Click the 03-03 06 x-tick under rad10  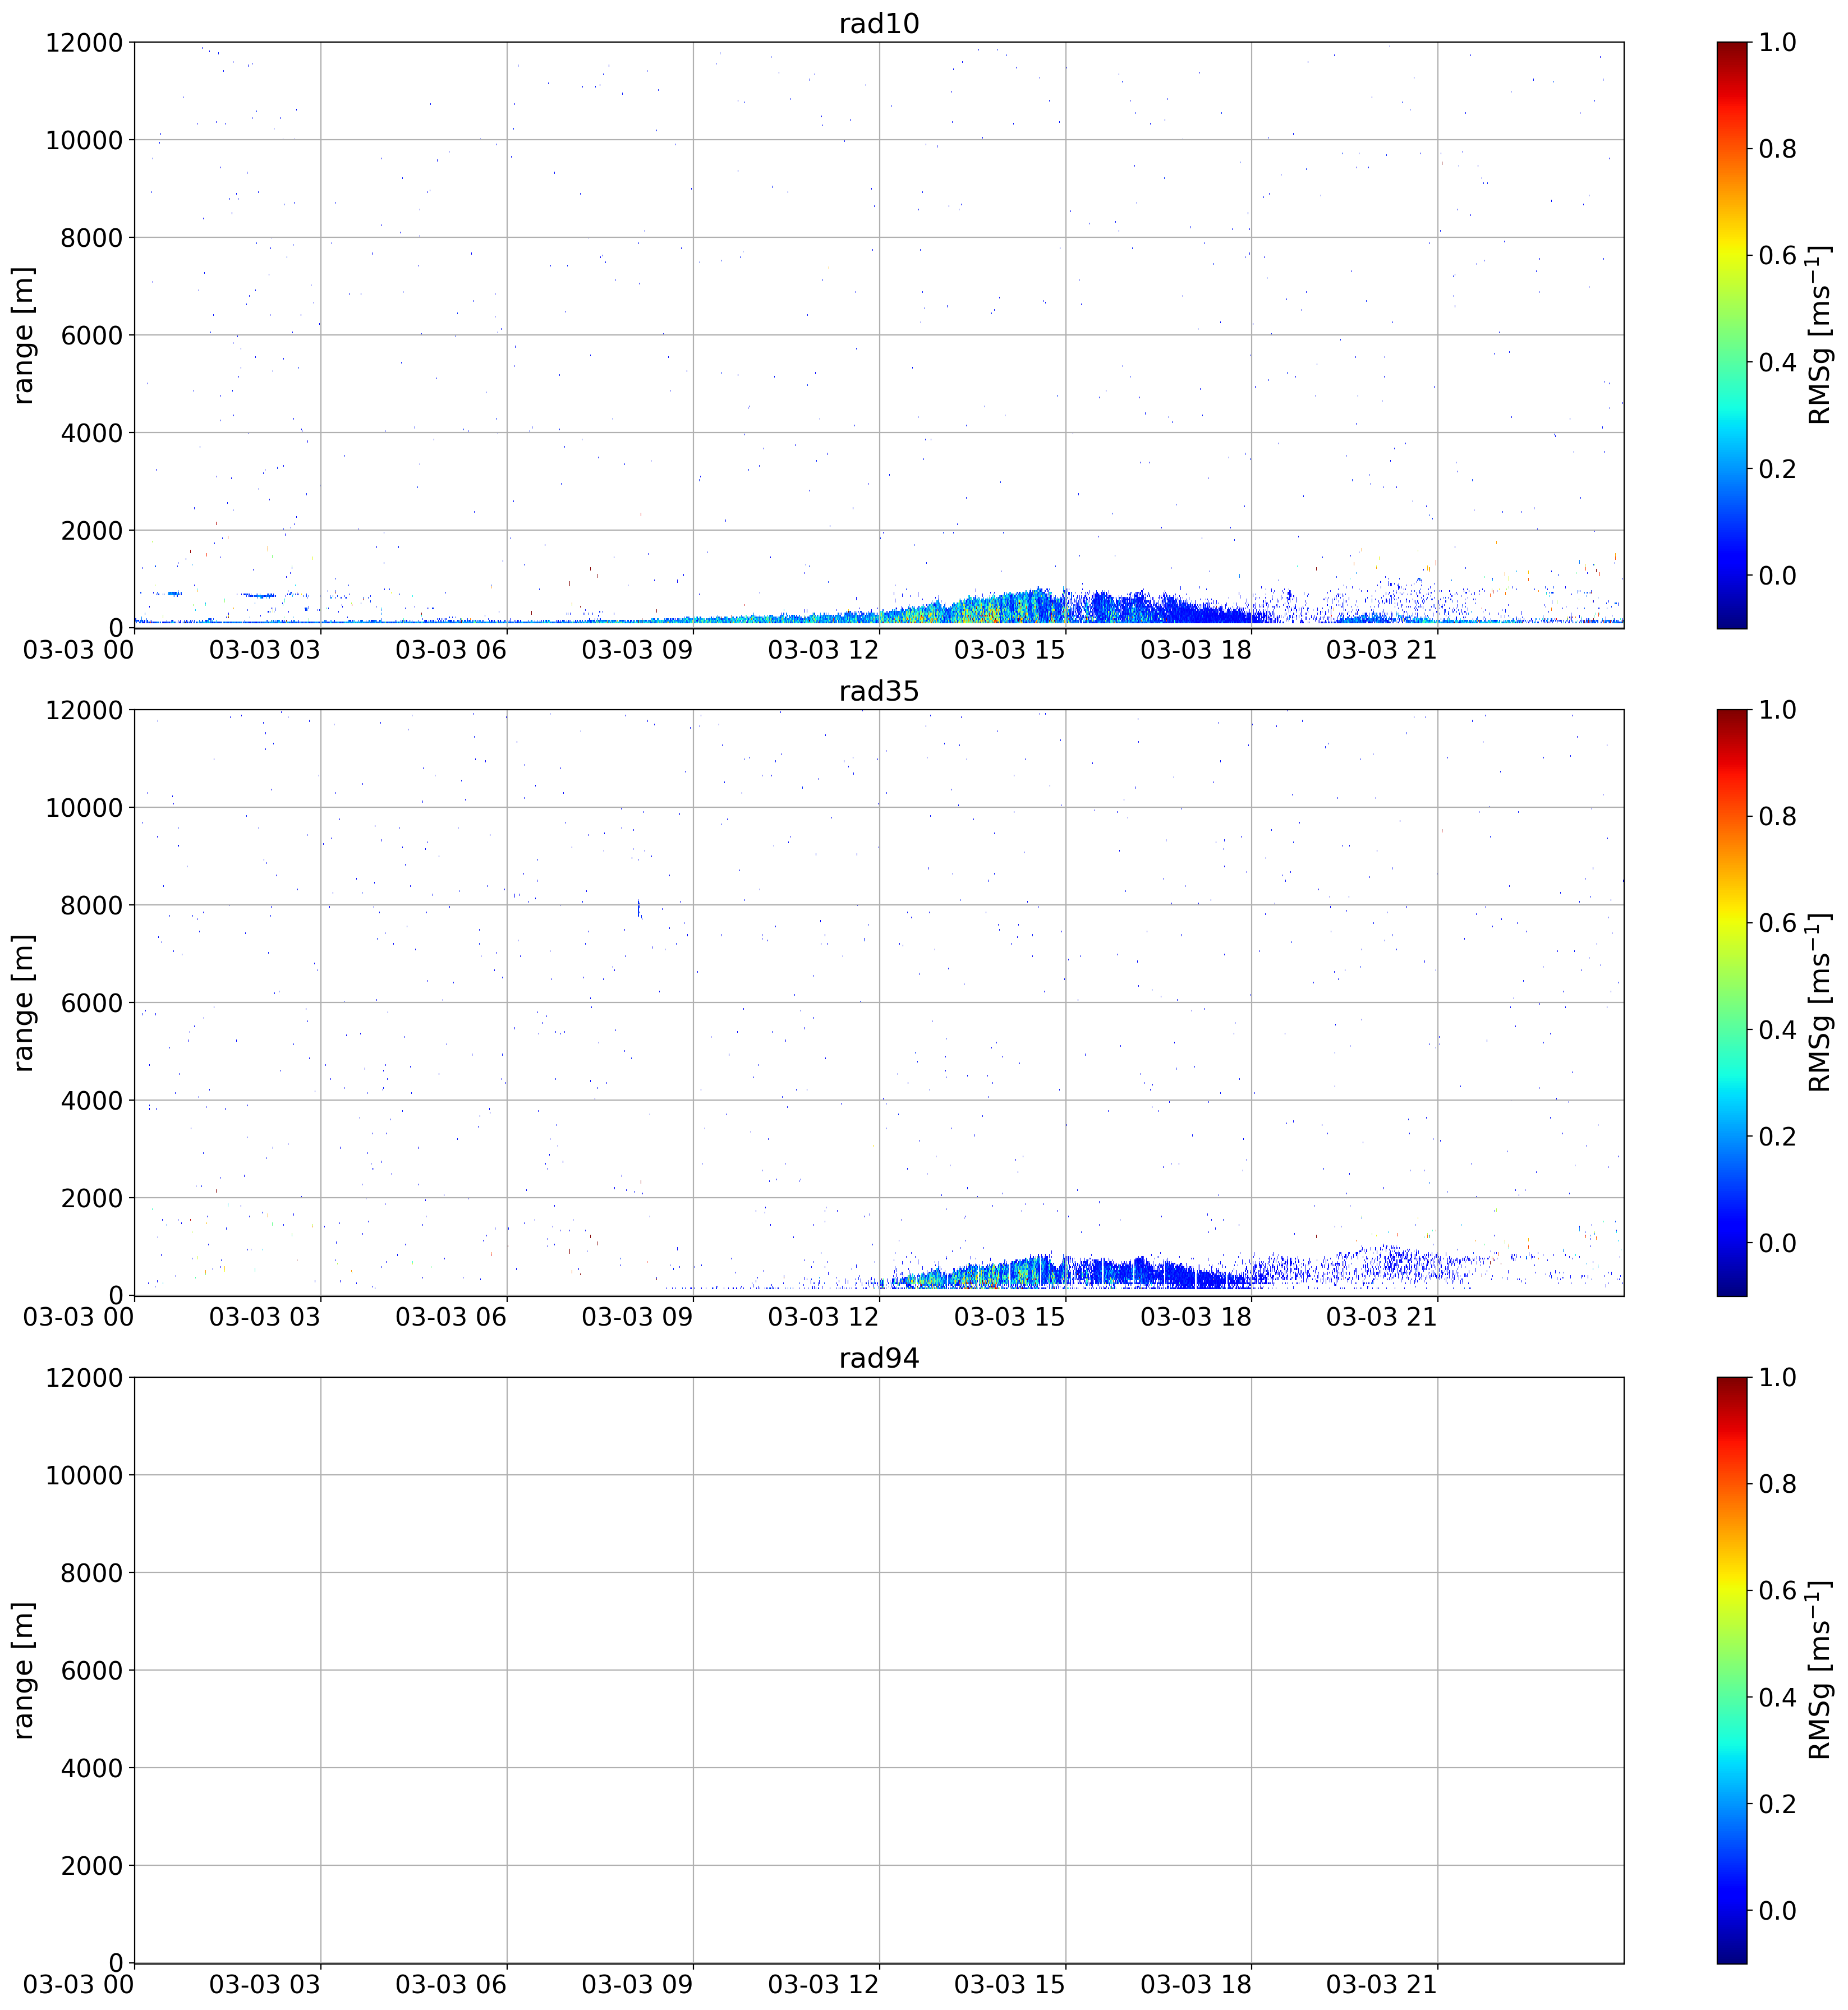click(451, 650)
